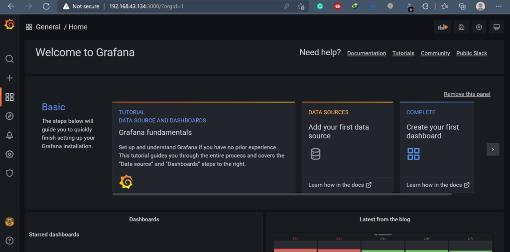510x252 pixels.
Task: Open the browser three-dots menu
Action: [x=499, y=6]
